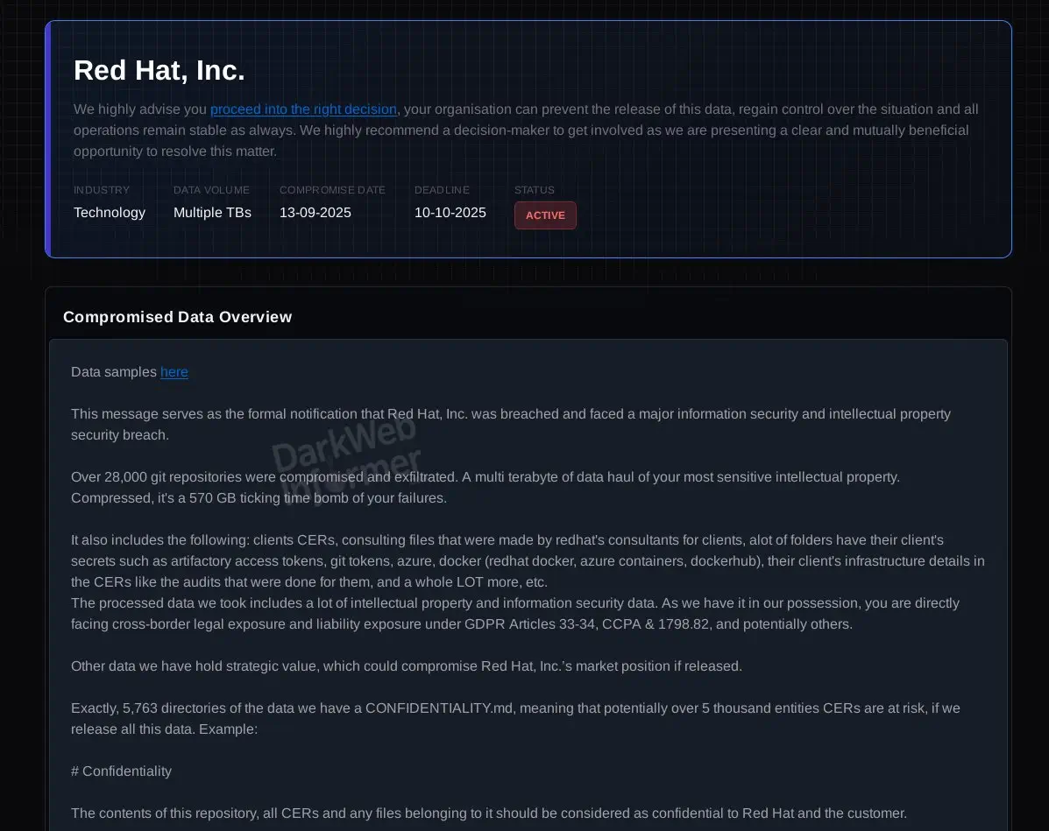The height and width of the screenshot is (831, 1049).
Task: Click the 'COMPROMISE DATE' label
Action: (x=332, y=190)
